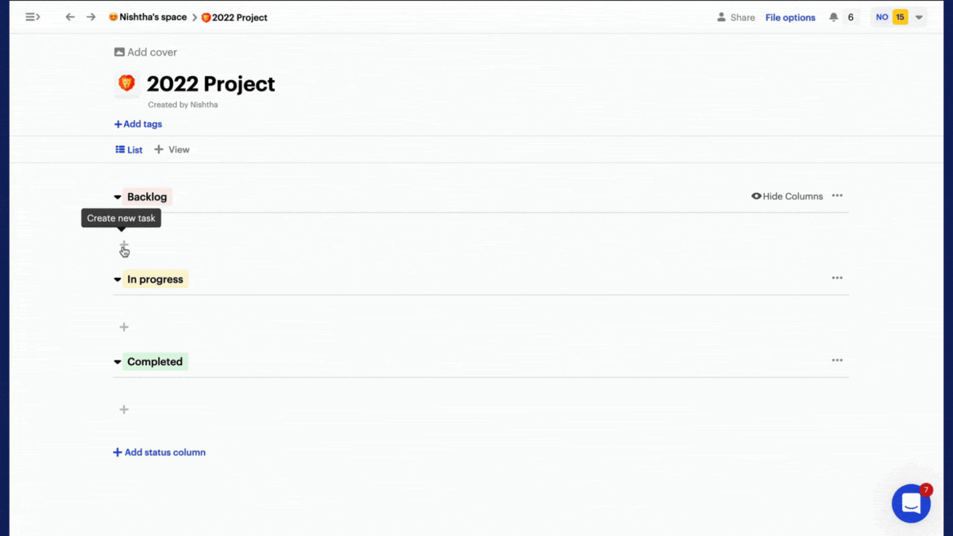The image size is (953, 536).
Task: Collapse the Backlog section
Action: click(x=118, y=198)
